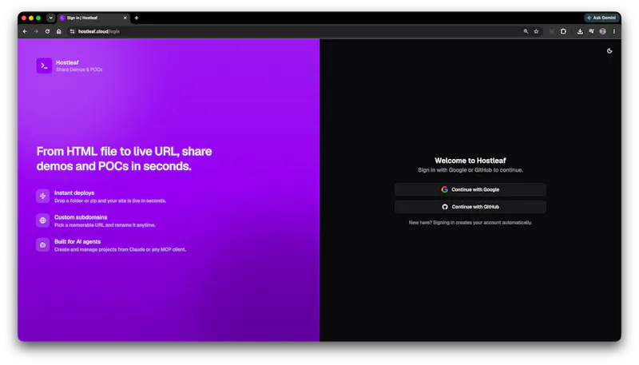Image resolution: width=639 pixels, height=365 pixels.
Task: Click the grayed extension icon beside the bookmark star
Action: (x=552, y=31)
